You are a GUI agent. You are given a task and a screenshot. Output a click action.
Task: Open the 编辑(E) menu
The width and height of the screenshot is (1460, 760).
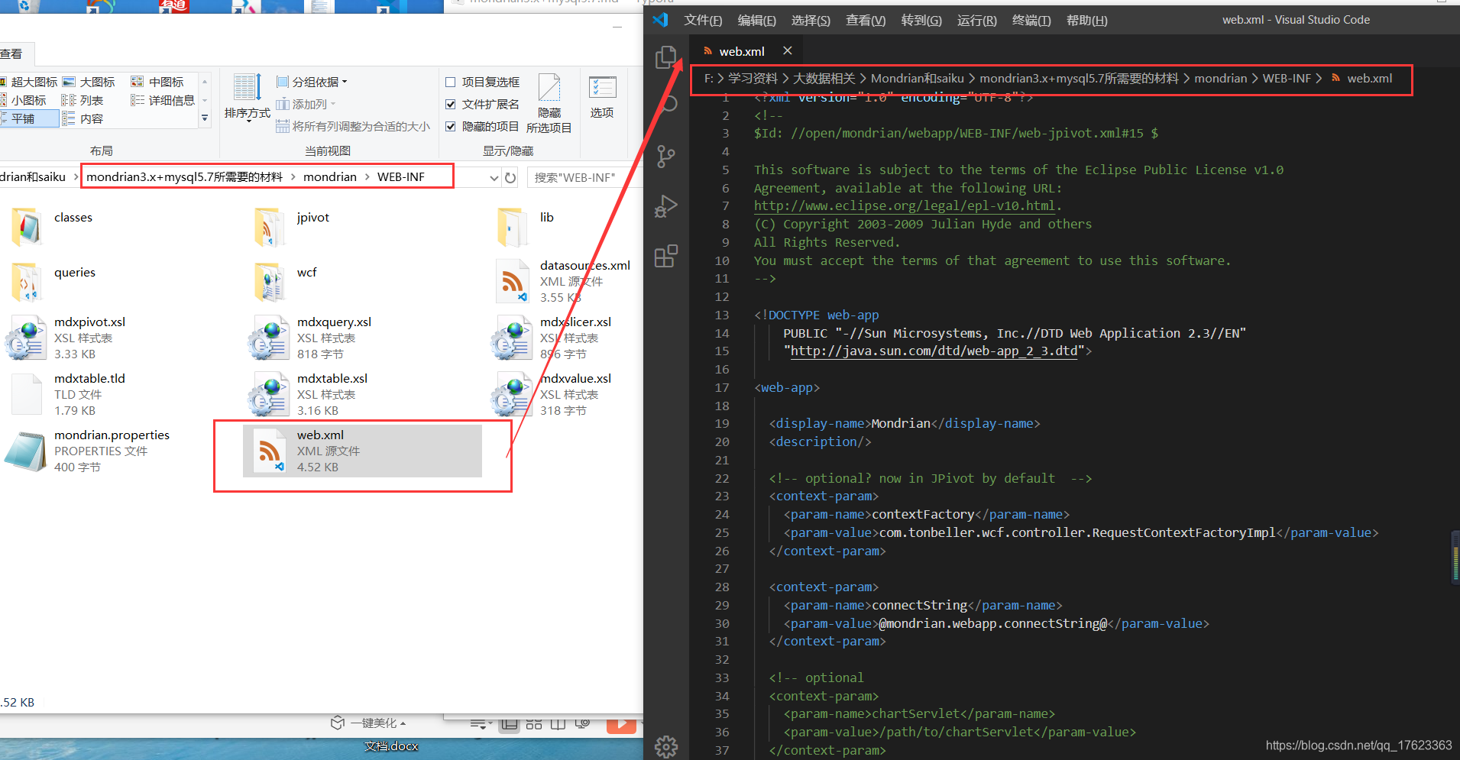click(x=757, y=21)
